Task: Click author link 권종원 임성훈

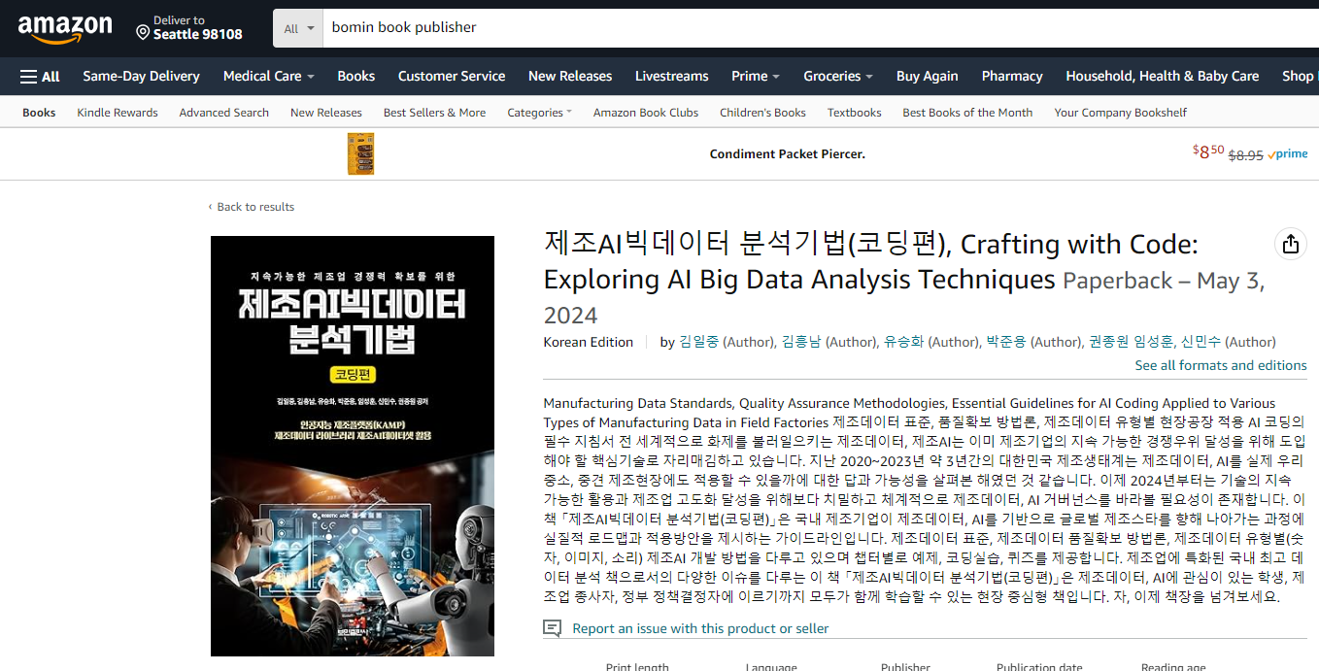Action: (x=1131, y=342)
